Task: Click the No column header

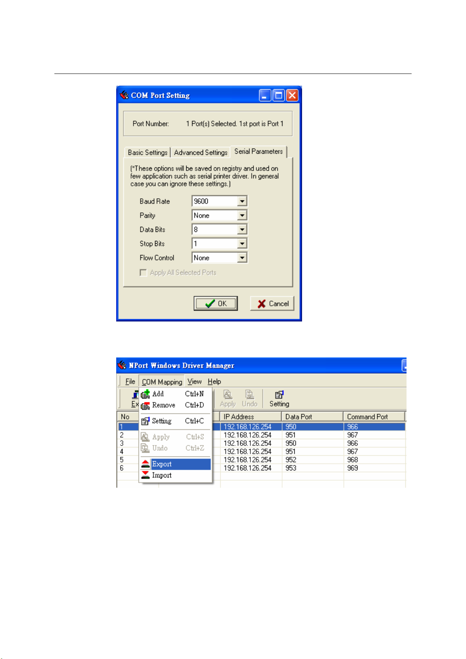Action: [128, 417]
